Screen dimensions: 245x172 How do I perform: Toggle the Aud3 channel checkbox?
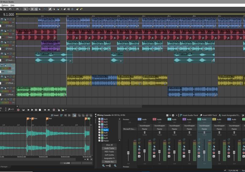(x=99, y=124)
